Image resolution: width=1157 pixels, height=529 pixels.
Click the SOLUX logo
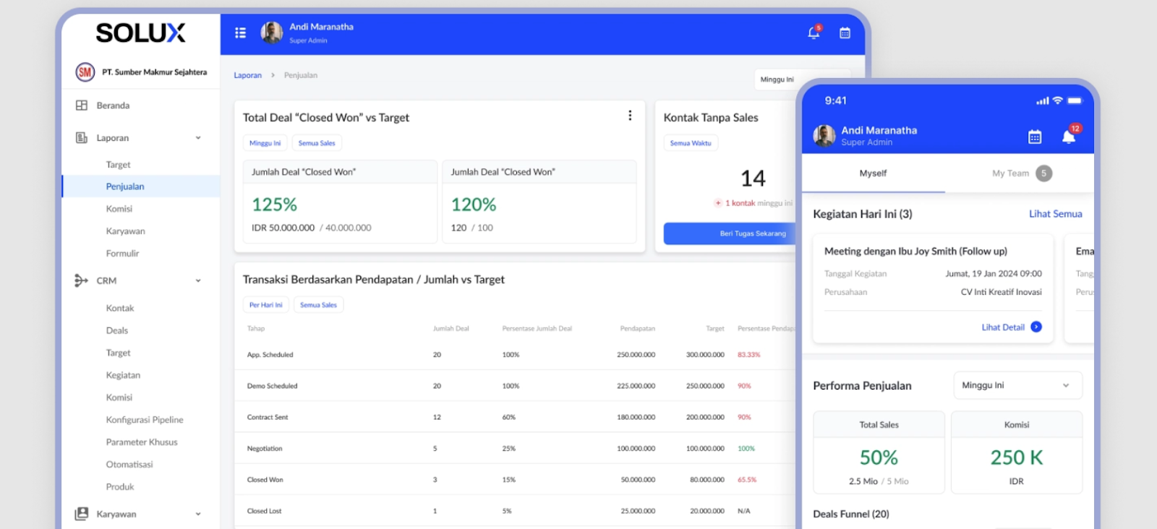141,33
